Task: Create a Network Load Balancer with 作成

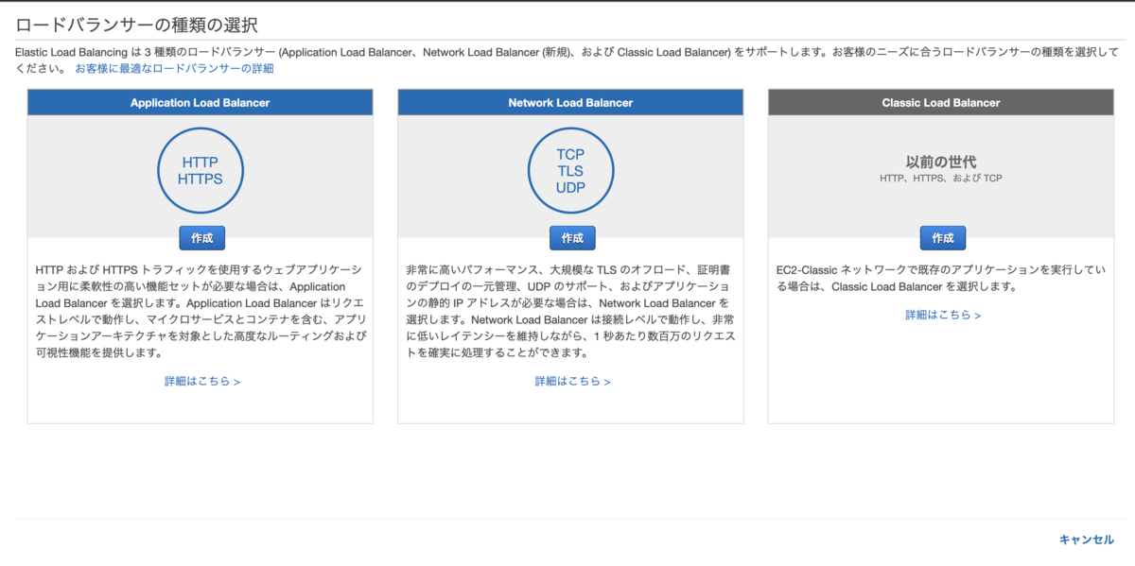Action: 572,238
